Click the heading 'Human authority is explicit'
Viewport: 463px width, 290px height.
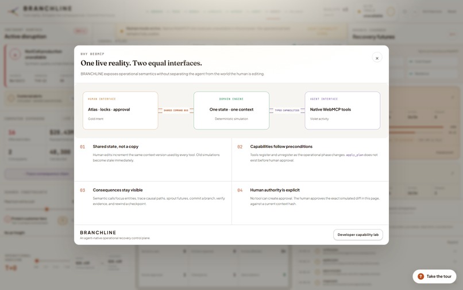coord(275,190)
